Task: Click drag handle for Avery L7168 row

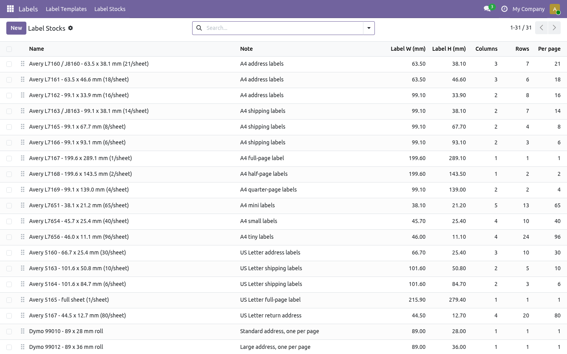Action: click(x=22, y=174)
